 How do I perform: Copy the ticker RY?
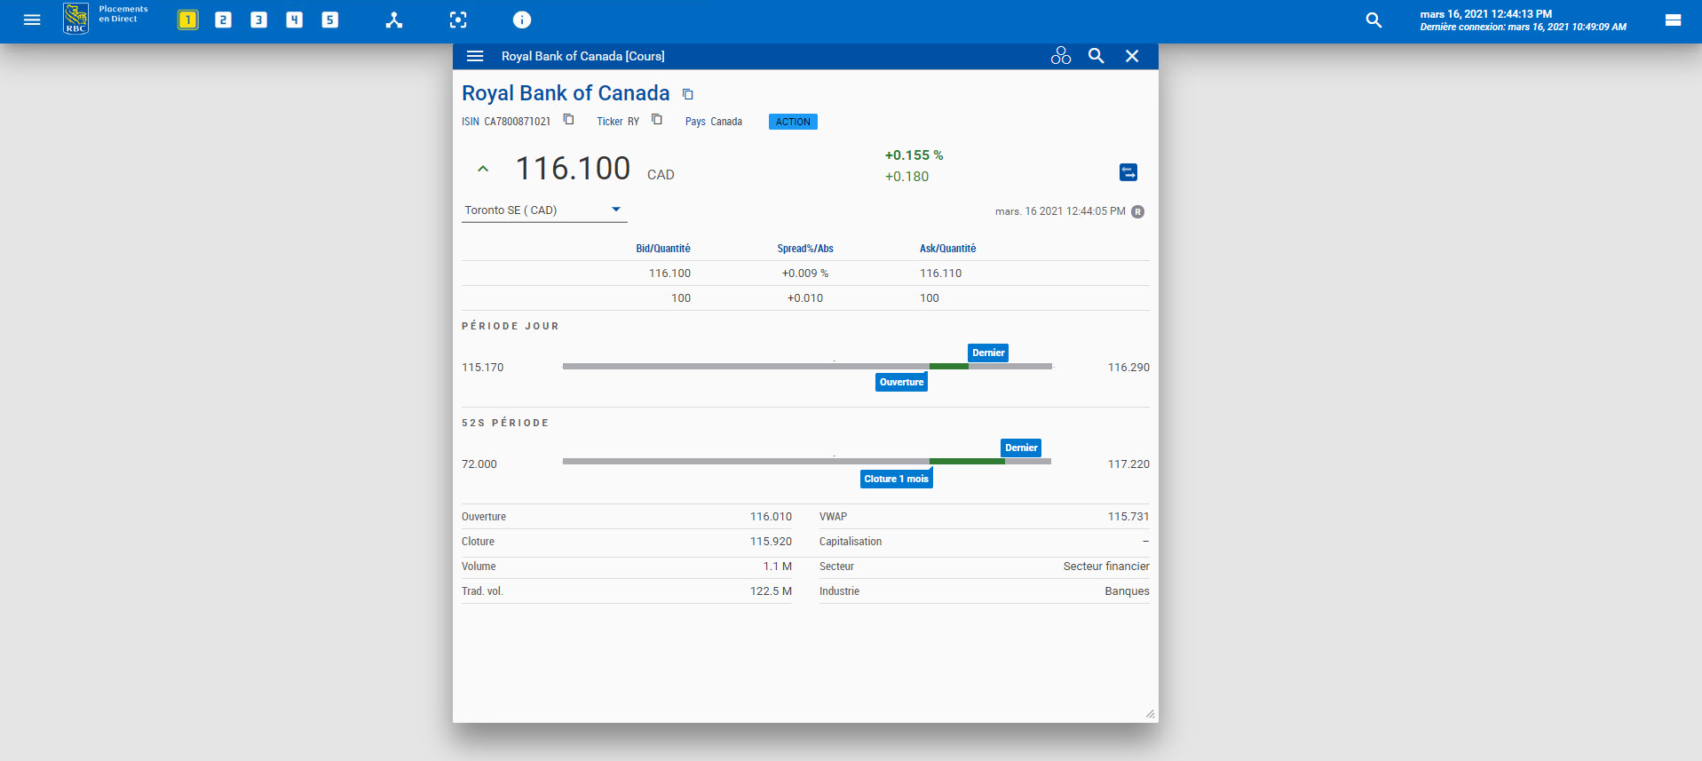pyautogui.click(x=656, y=119)
